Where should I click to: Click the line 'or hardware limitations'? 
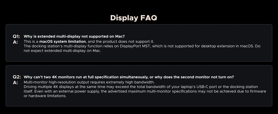pos(45,96)
